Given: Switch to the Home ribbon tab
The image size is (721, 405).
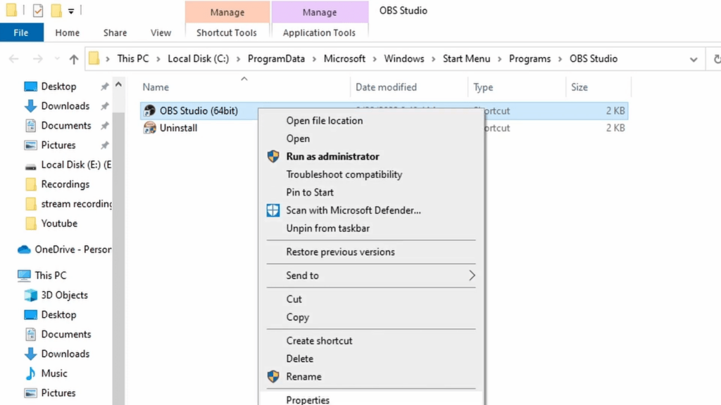Looking at the screenshot, I should [67, 32].
